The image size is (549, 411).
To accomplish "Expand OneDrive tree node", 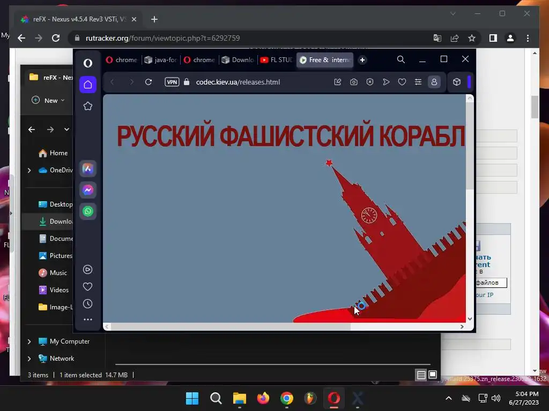I will [x=29, y=170].
